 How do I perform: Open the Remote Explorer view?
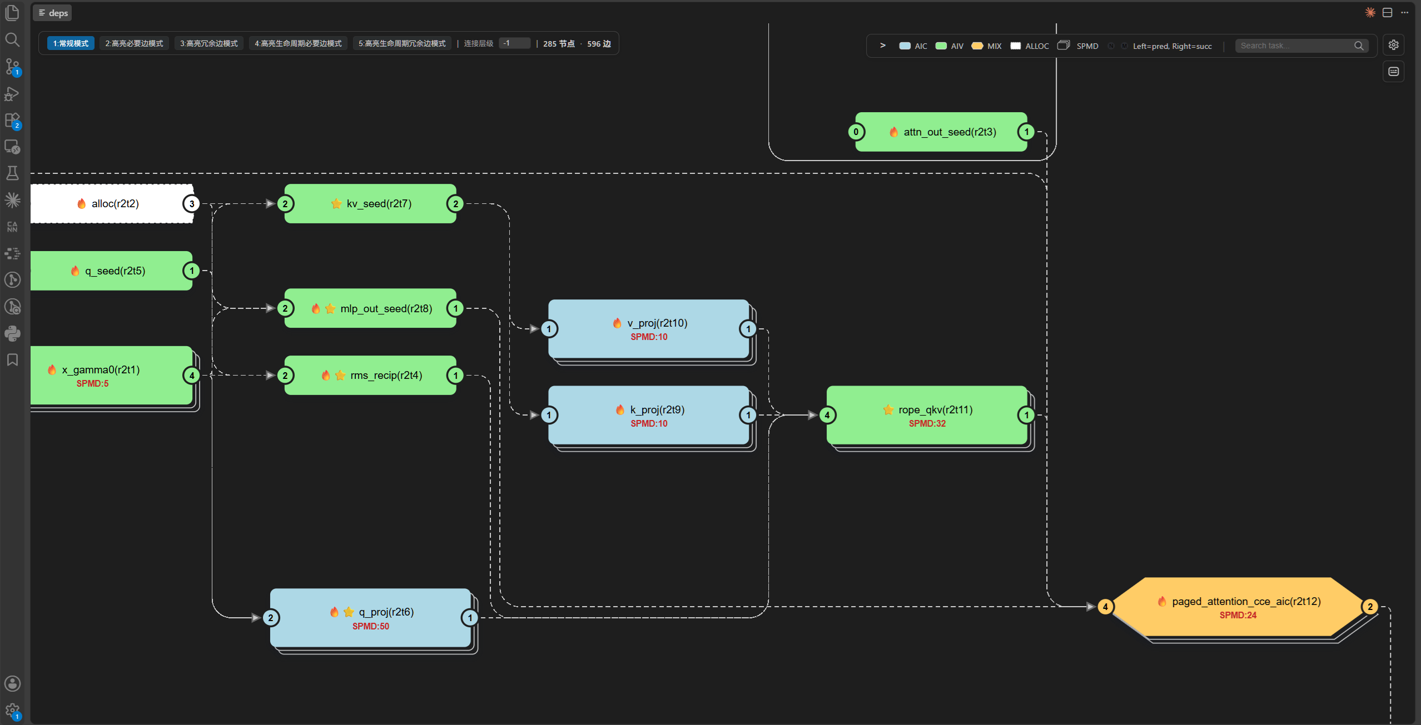tap(12, 147)
